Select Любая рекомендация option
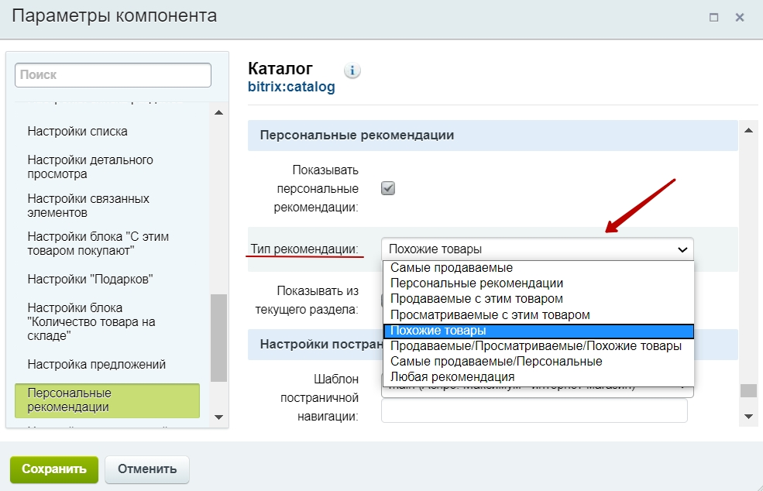Screen dimensions: 763x491 (452, 377)
